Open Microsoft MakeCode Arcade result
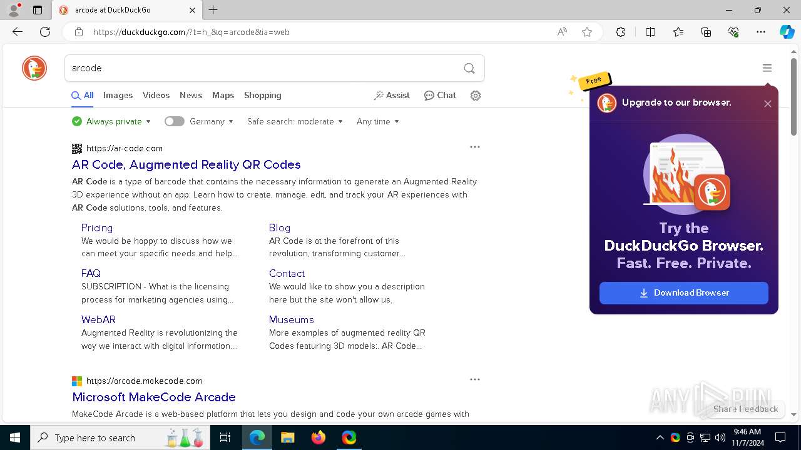This screenshot has width=801, height=450. click(154, 397)
